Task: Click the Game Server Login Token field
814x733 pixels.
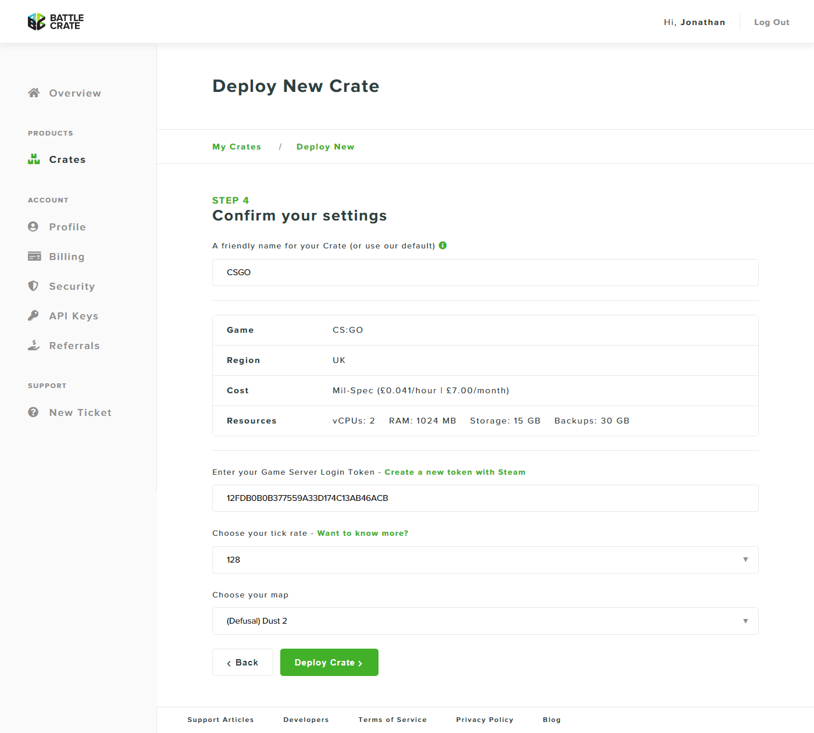Action: pyautogui.click(x=485, y=498)
